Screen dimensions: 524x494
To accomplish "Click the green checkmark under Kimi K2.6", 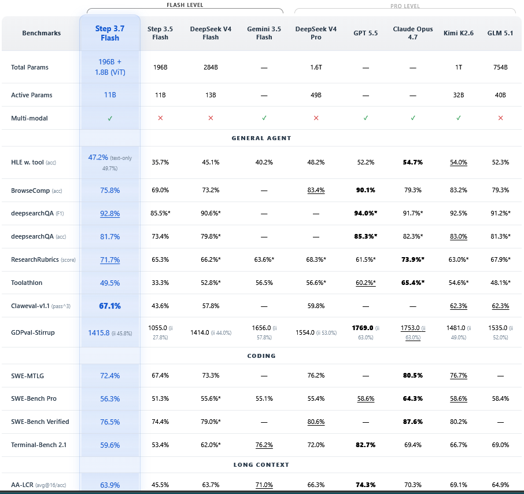I will tap(459, 118).
